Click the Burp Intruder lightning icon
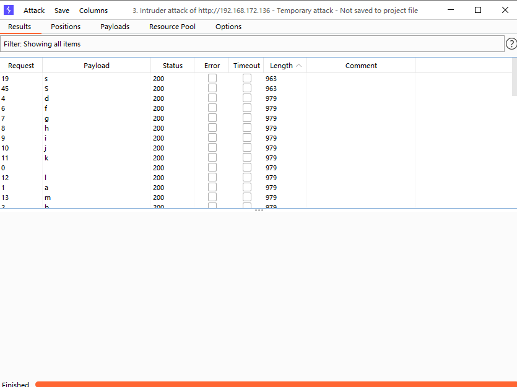This screenshot has height=387, width=517. (x=9, y=10)
